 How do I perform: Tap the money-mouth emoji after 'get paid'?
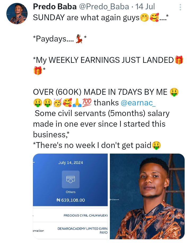157,145
